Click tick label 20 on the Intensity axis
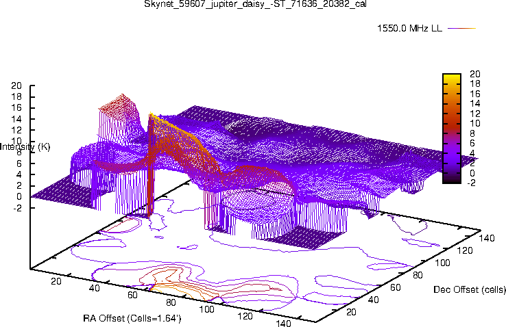Viewport: 506px width, 327px height. (16, 86)
